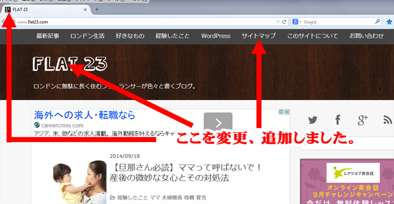
Task: Click the www.flat23.com address field
Action: pos(146,22)
